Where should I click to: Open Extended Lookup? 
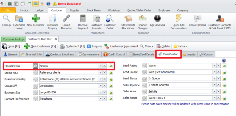point(19,22)
